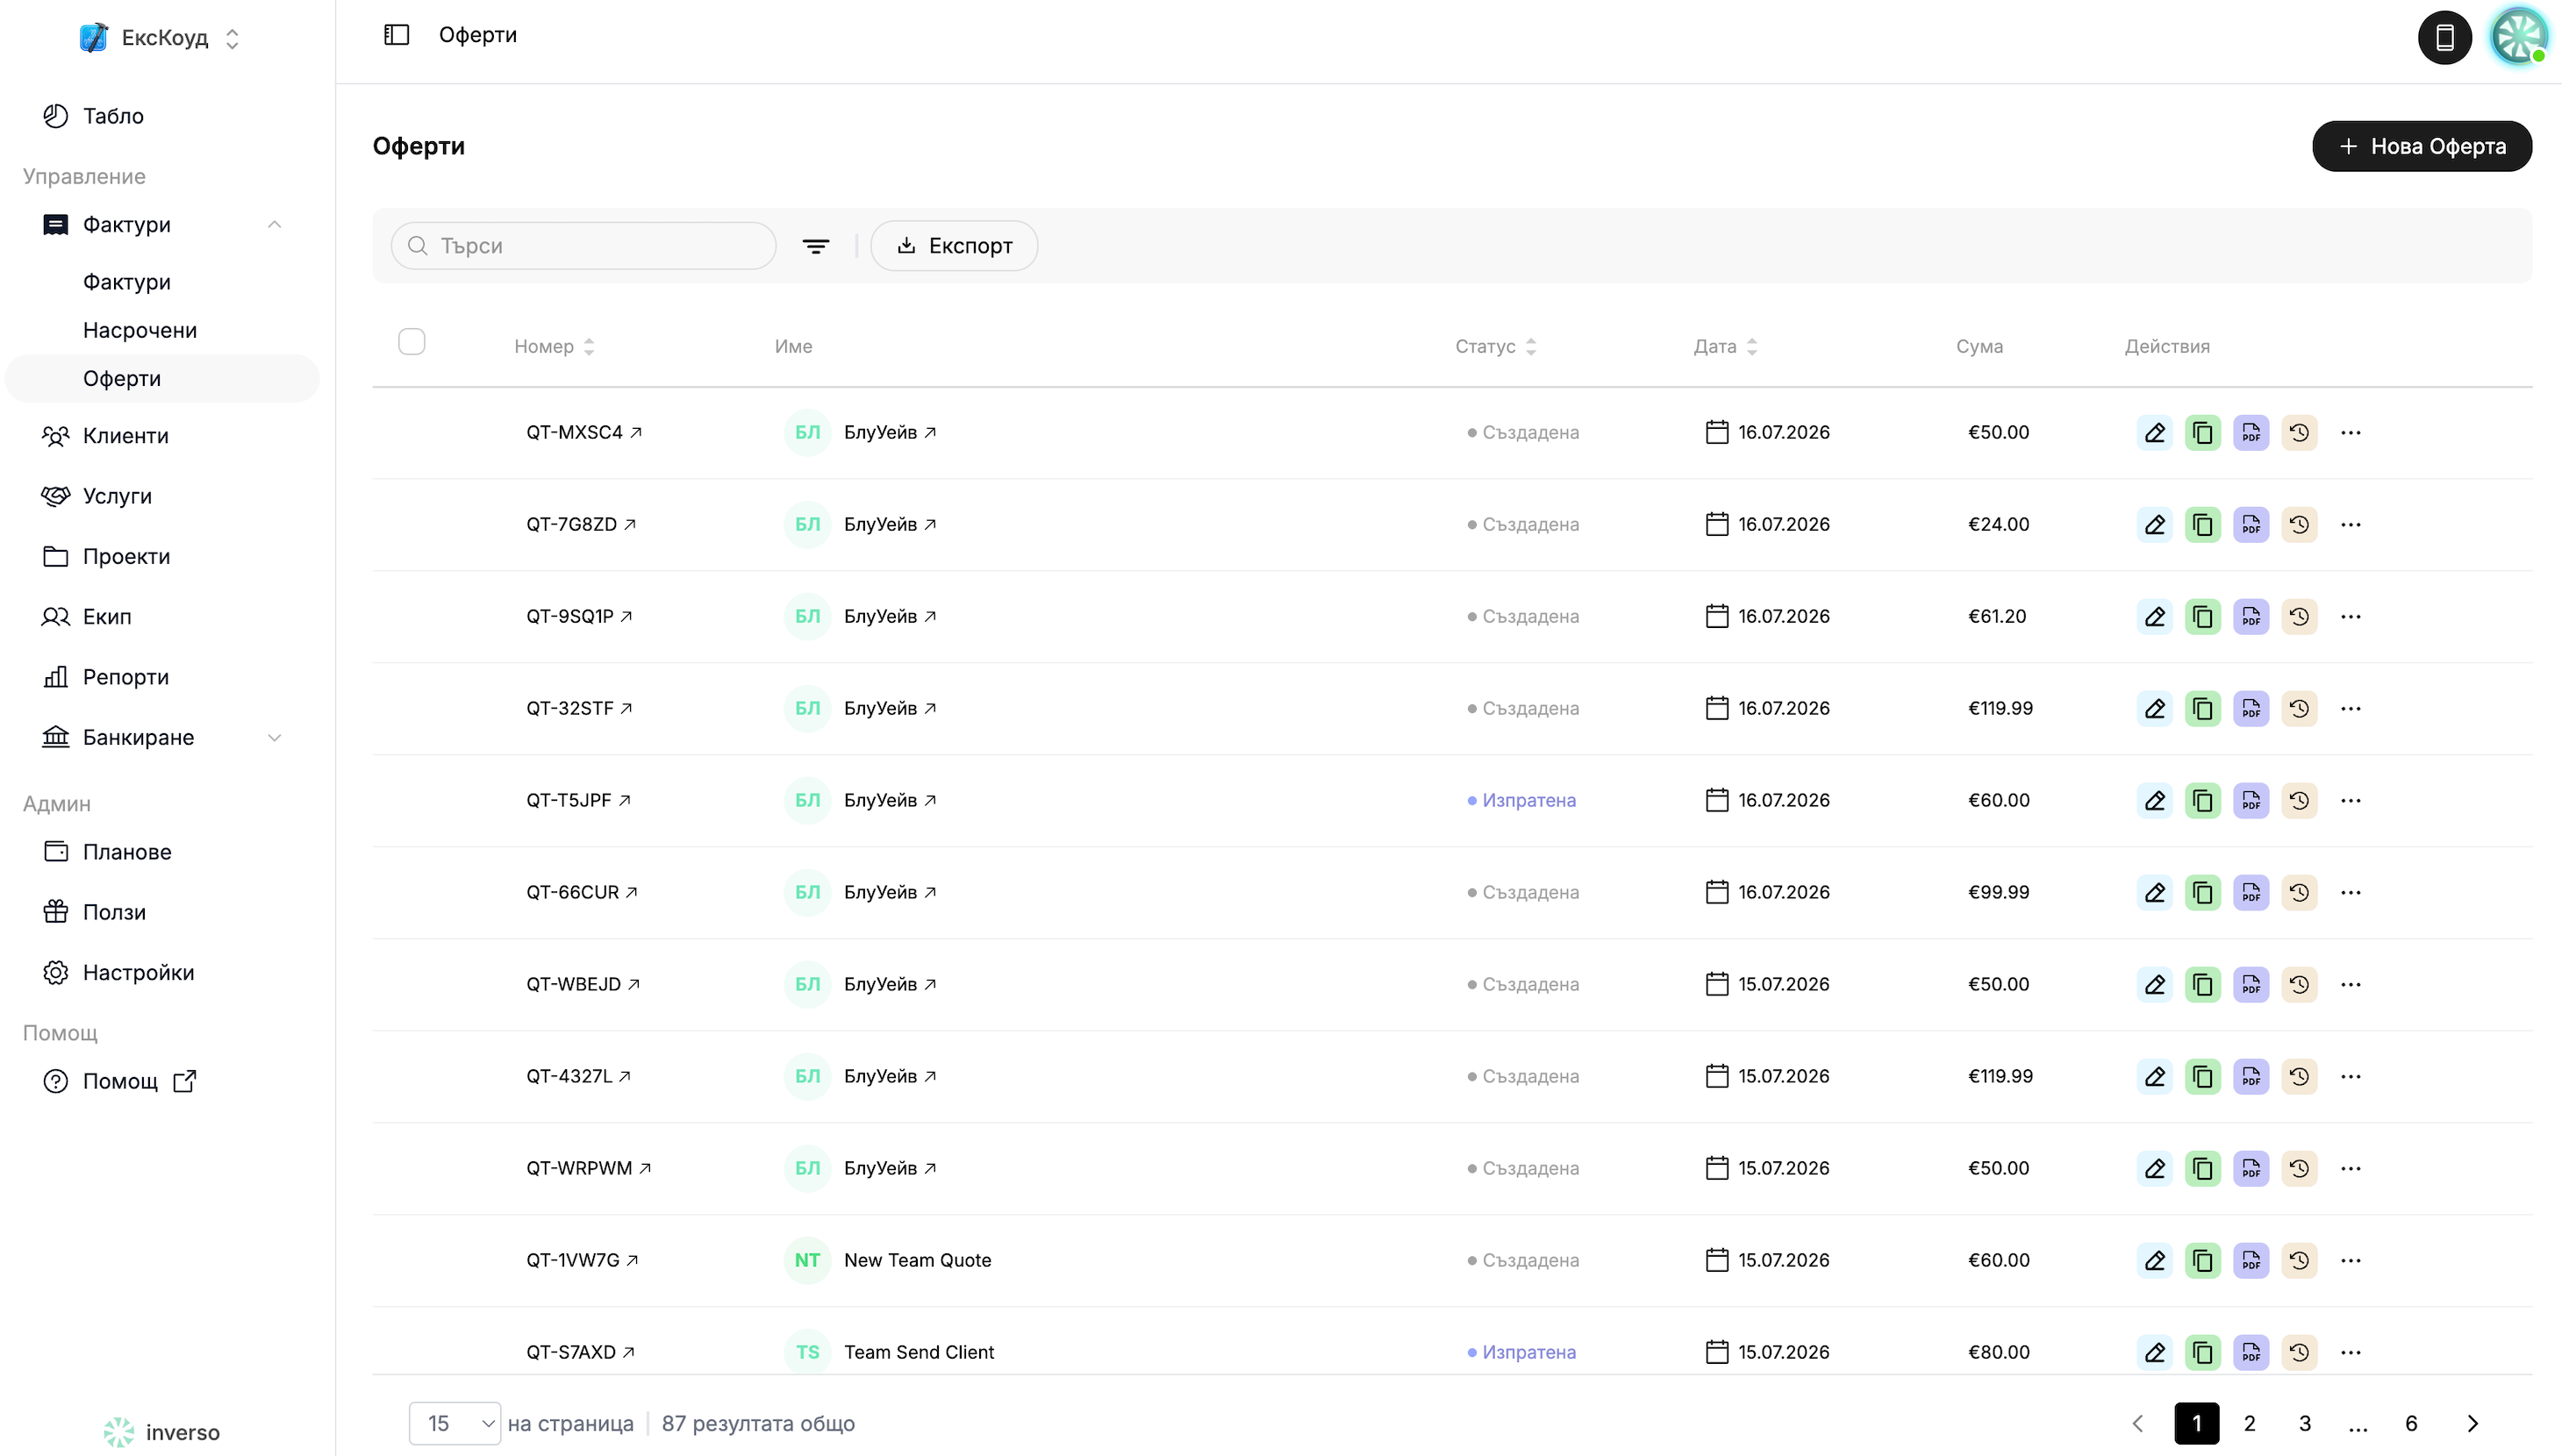Viewport: 2562px width, 1456px height.
Task: Toggle the sidebar panel icon
Action: (396, 35)
